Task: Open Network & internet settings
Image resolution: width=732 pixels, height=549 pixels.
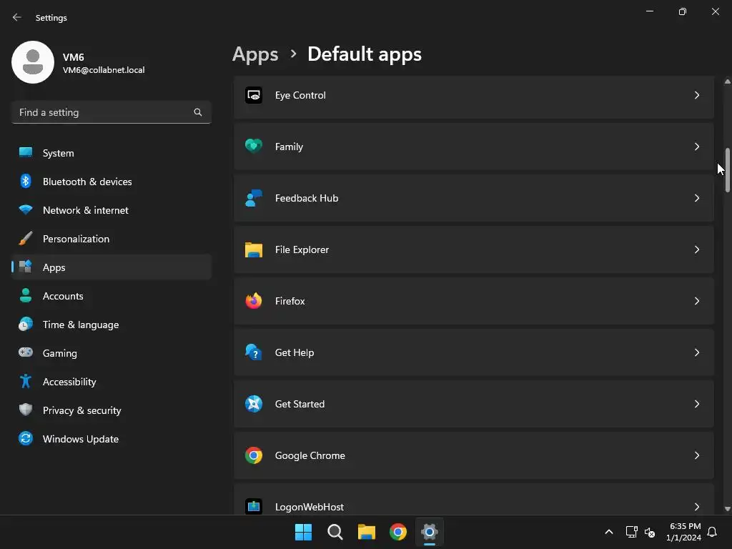Action: 112,210
